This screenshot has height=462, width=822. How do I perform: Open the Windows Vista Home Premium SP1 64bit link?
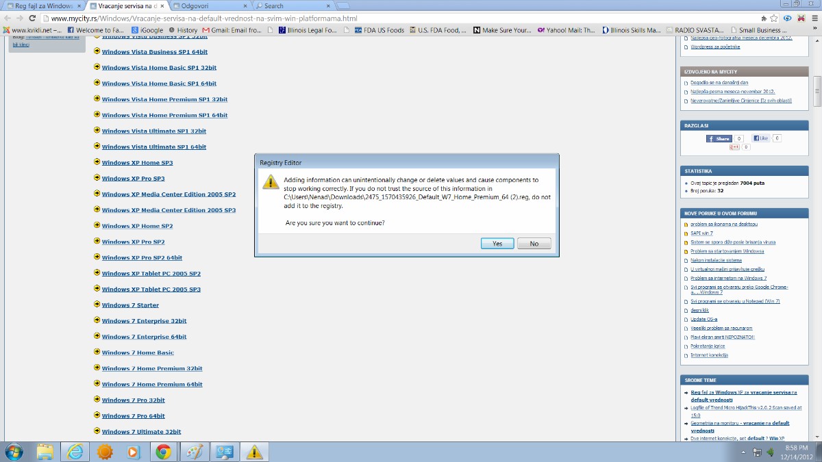tap(164, 115)
